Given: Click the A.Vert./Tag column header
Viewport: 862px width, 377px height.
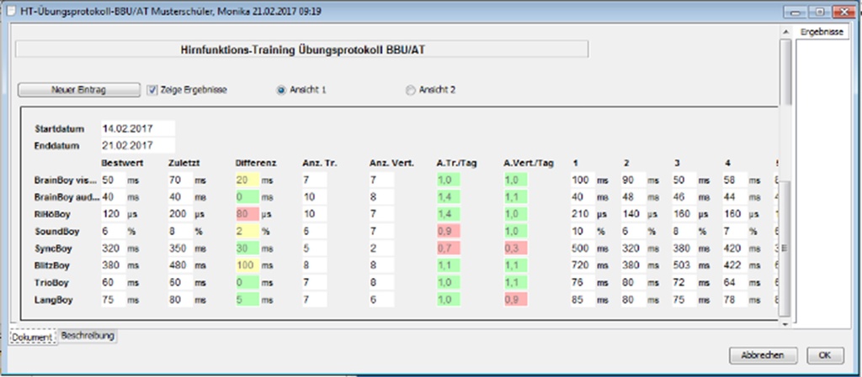Looking at the screenshot, I should click(x=529, y=163).
